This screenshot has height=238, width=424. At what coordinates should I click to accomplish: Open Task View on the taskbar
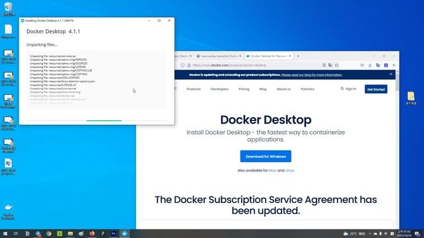pos(16,233)
